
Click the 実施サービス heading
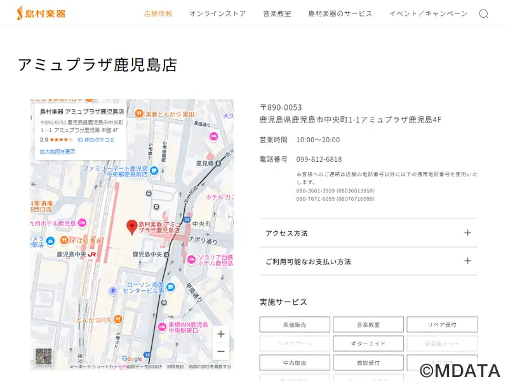pos(283,302)
